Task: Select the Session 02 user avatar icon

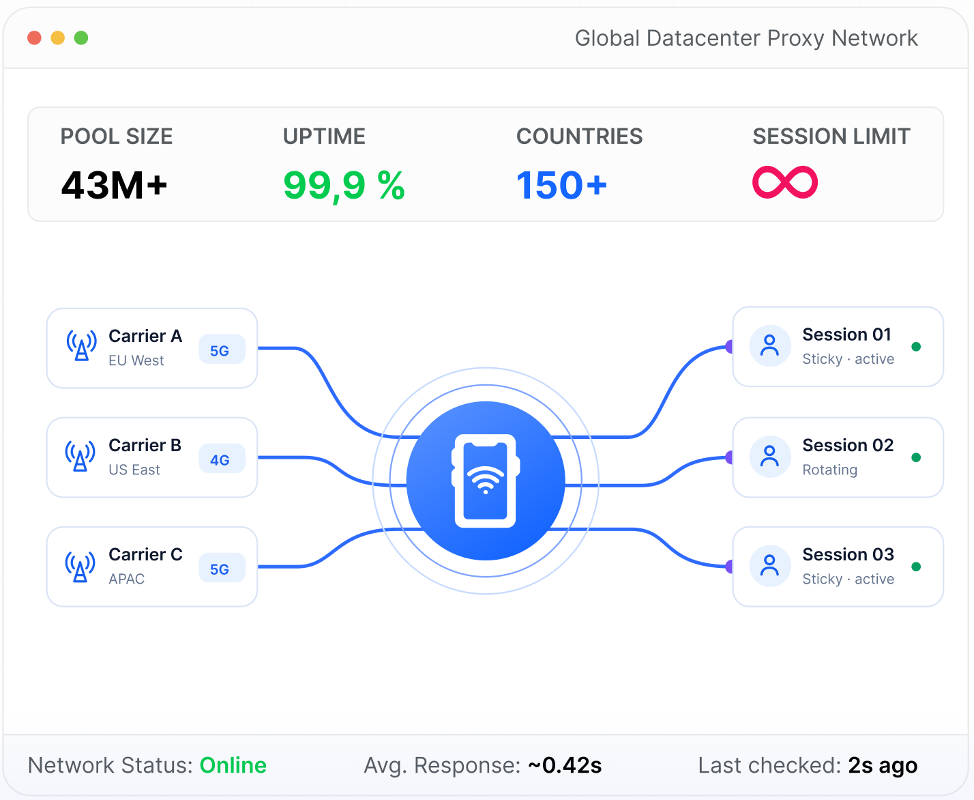Action: pos(770,457)
